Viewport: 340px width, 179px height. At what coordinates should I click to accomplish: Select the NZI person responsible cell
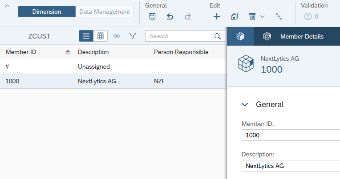158,81
